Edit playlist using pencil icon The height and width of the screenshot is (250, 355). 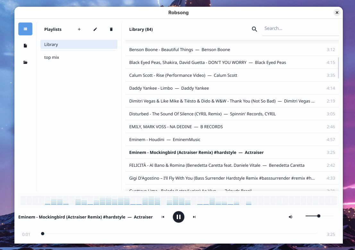click(x=95, y=29)
